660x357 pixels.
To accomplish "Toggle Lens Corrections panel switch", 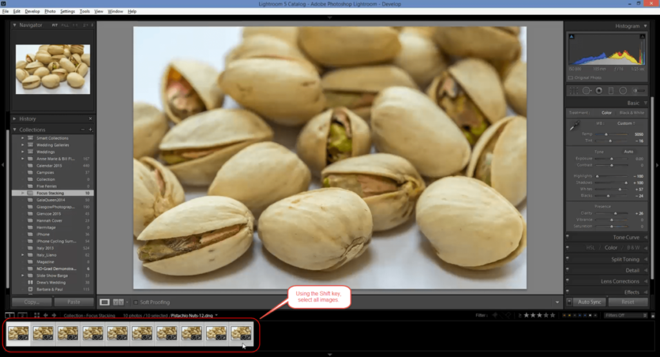I will point(568,281).
